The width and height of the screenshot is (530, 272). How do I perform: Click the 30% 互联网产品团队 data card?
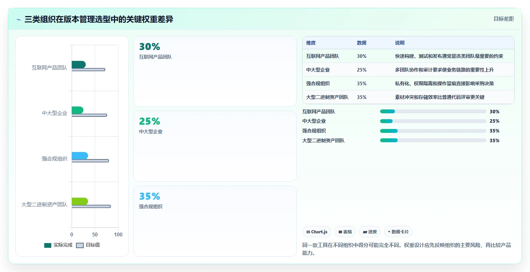click(x=215, y=71)
